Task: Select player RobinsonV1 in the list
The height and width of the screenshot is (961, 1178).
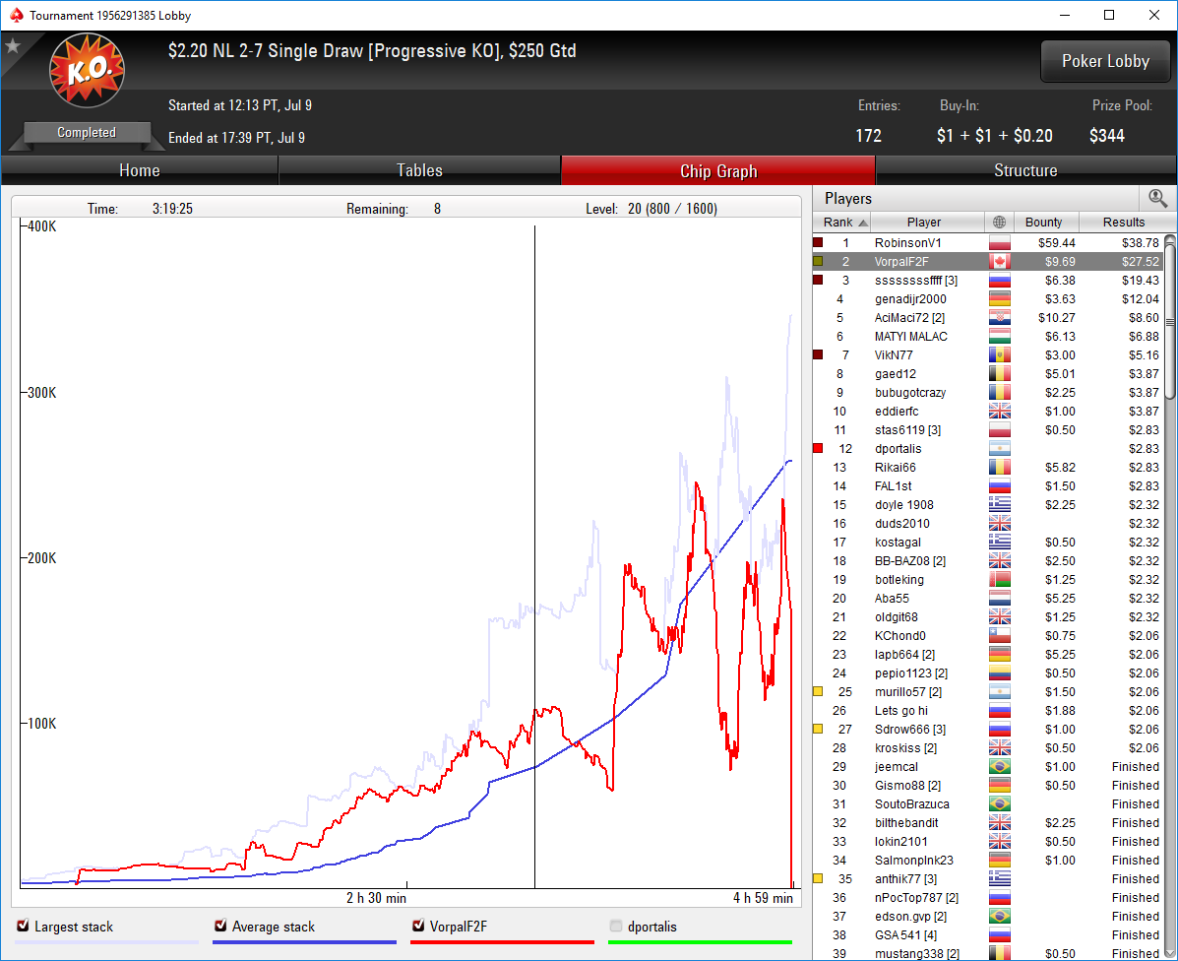Action: click(x=988, y=242)
